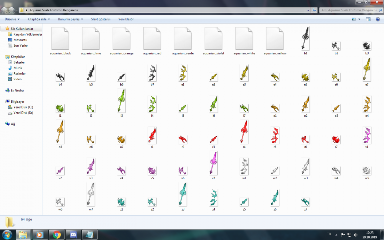Open Masaüstü in the navigation pane
Screen dimensions: 384x240
[x=20, y=40]
